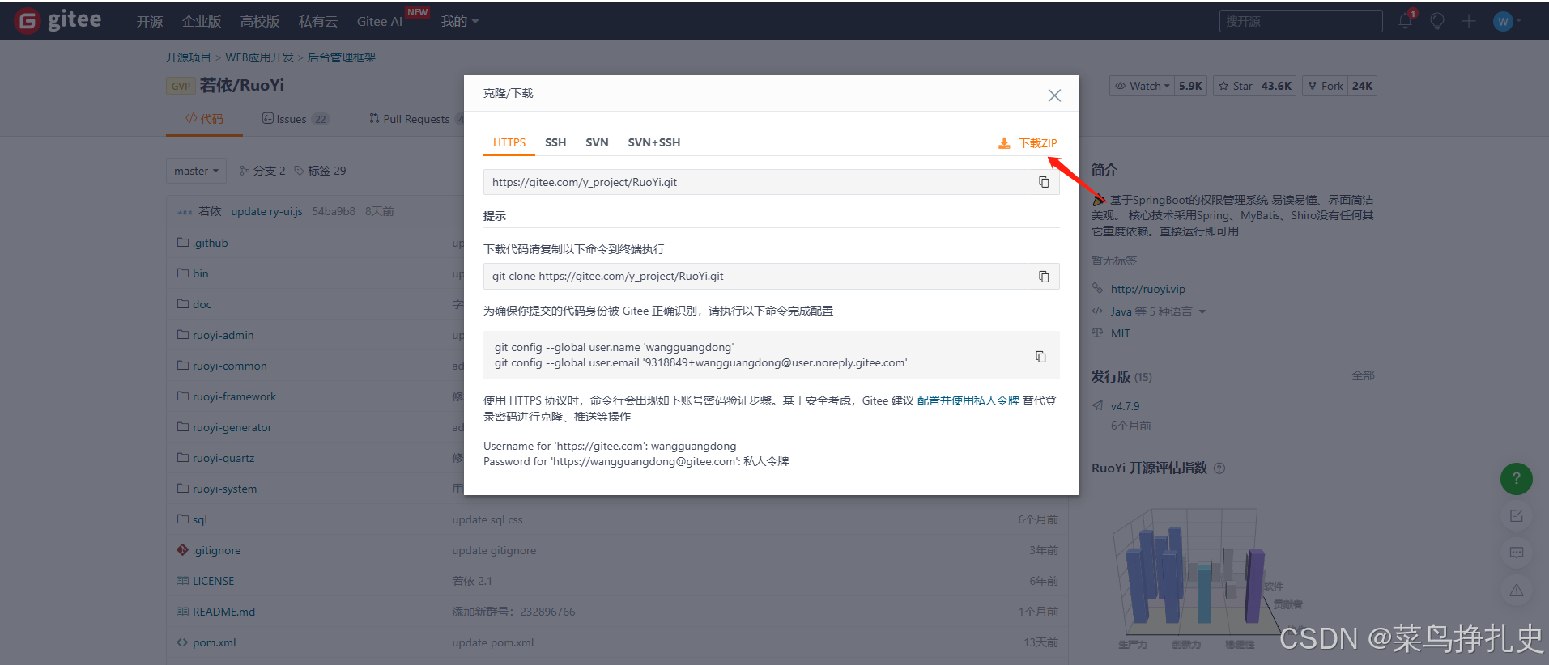The image size is (1549, 665).
Task: Copy the git config commands
Action: 1040,357
